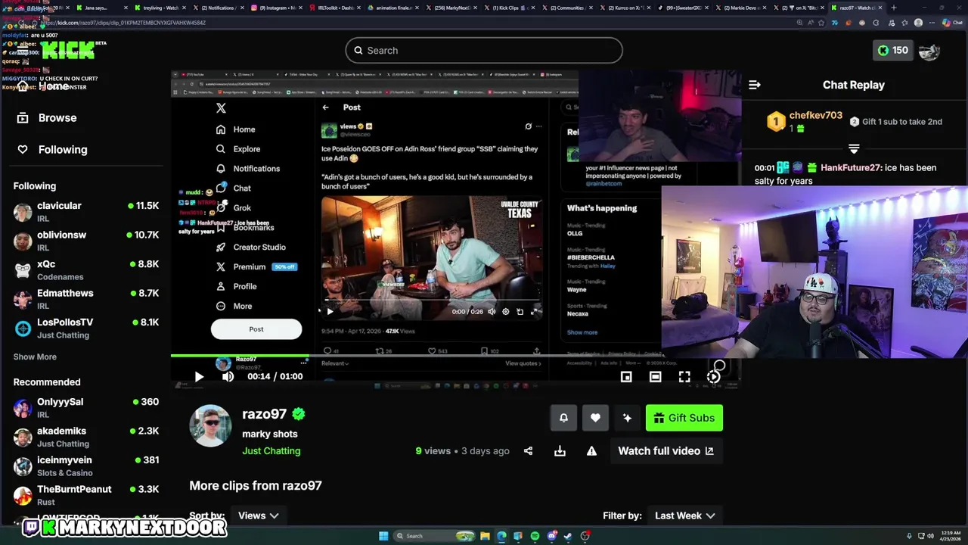
Task: Play the embedded X video
Action: pos(330,311)
